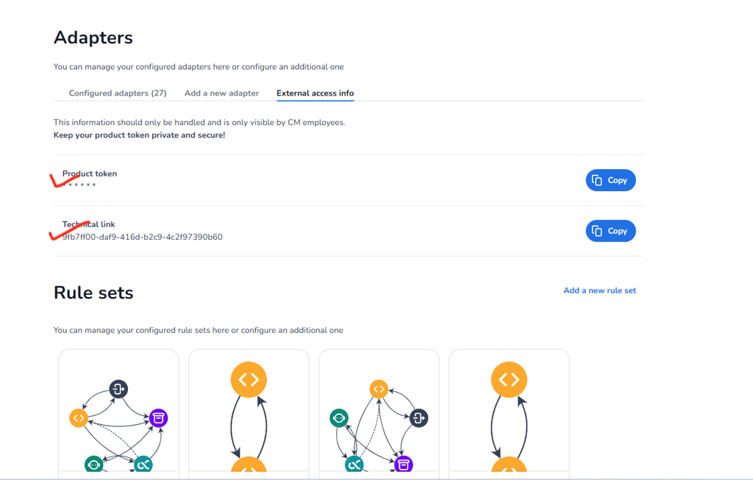Copy the Product token
753x480 pixels.
[x=610, y=181]
